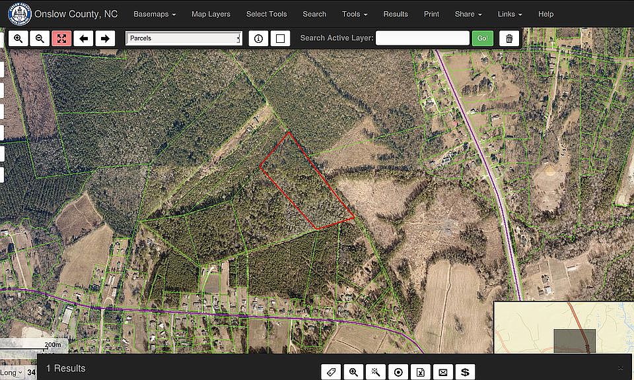Click the overview minimap thumbnail
Screen dimensions: 634x380
pos(563,327)
